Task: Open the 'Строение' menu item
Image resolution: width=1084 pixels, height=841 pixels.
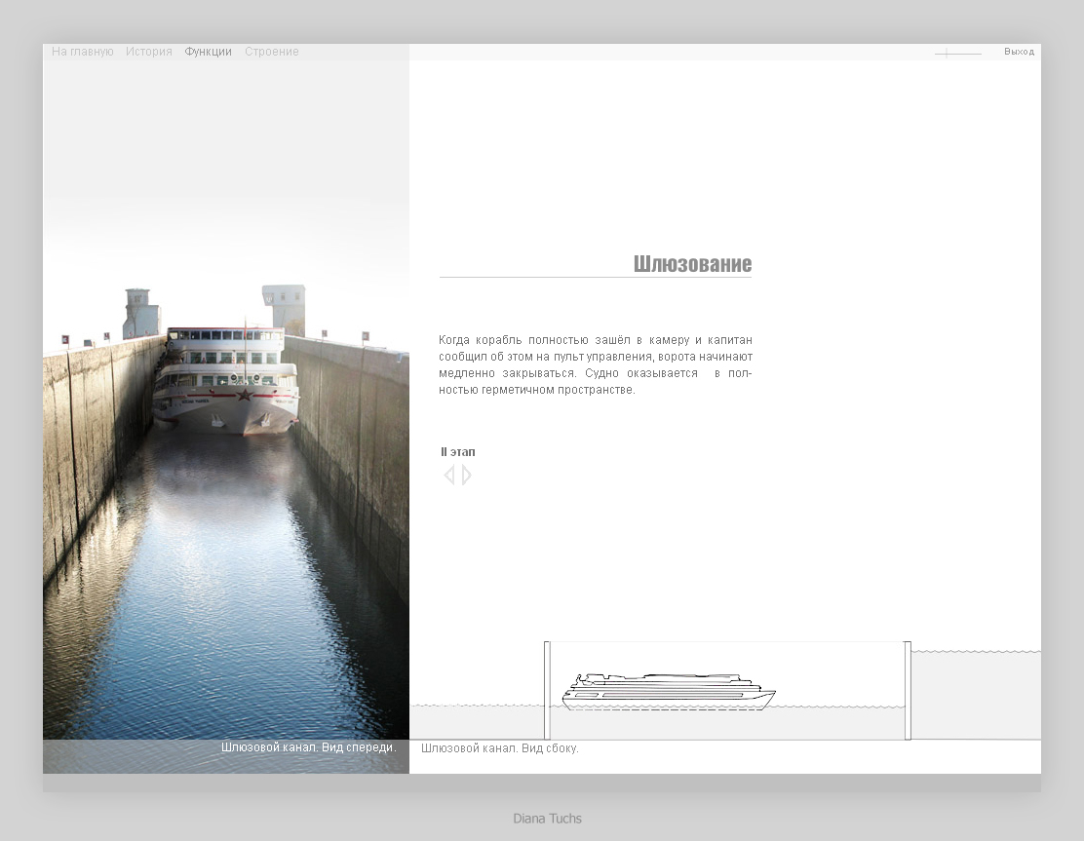Action: pyautogui.click(x=272, y=52)
